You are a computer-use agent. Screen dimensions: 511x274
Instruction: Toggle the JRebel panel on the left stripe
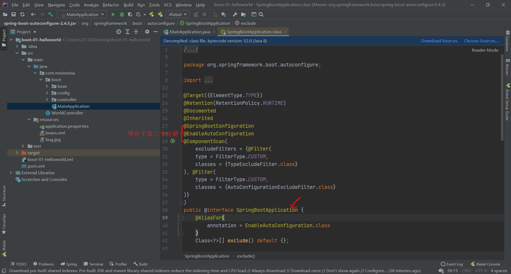(x=4, y=248)
